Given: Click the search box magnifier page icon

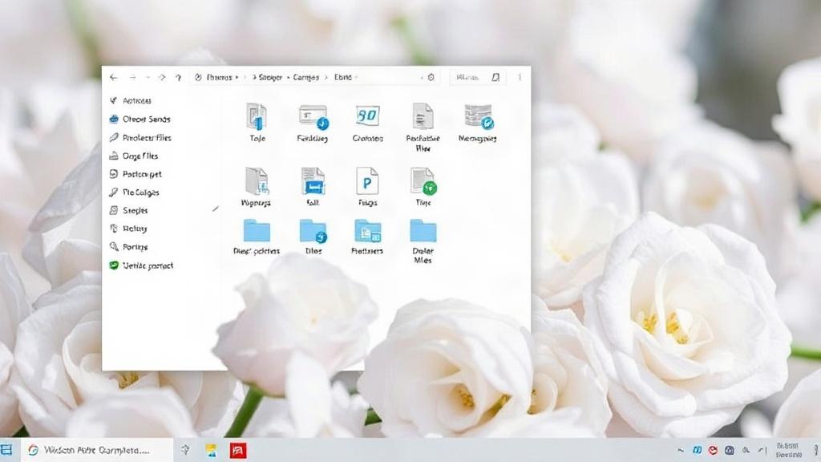Looking at the screenshot, I should [x=495, y=77].
